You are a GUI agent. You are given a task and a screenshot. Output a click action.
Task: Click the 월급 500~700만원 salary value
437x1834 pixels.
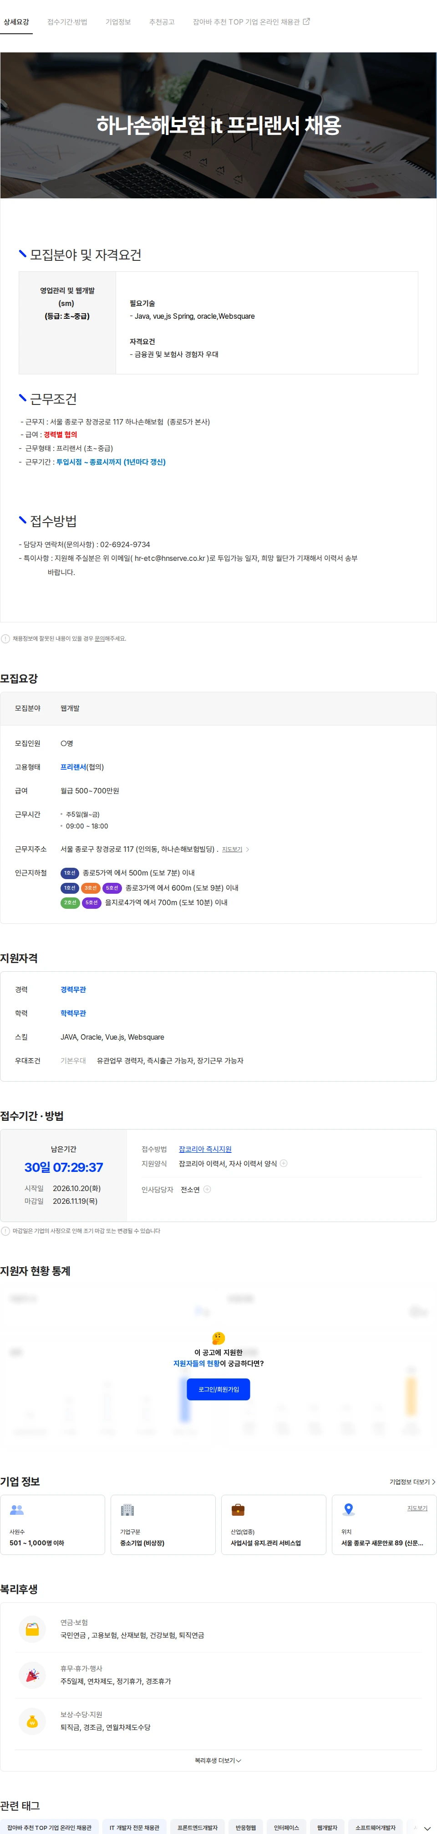[x=90, y=791]
